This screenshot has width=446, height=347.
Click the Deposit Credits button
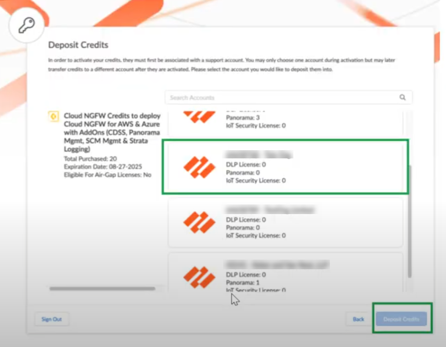click(401, 319)
